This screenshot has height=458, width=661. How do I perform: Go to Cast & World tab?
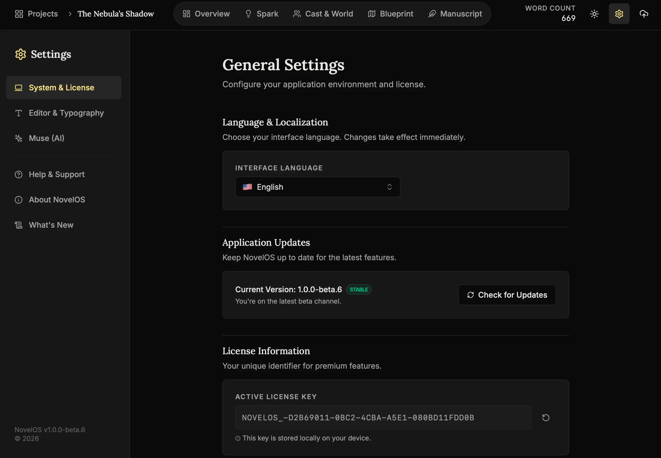click(323, 14)
